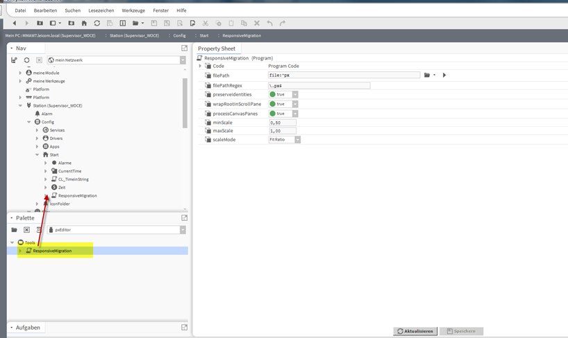Click the up-level folder toolbar icon
This screenshot has width=568, height=338.
tap(40, 23)
